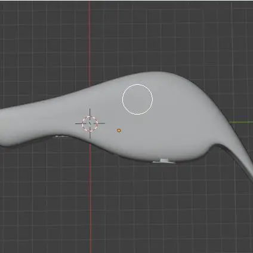Click the small white protrusion under the mesh
This screenshot has width=253, height=253.
pos(164,161)
